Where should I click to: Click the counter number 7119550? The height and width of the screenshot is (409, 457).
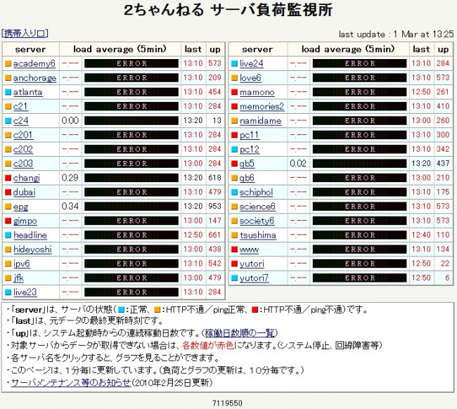coord(227,403)
